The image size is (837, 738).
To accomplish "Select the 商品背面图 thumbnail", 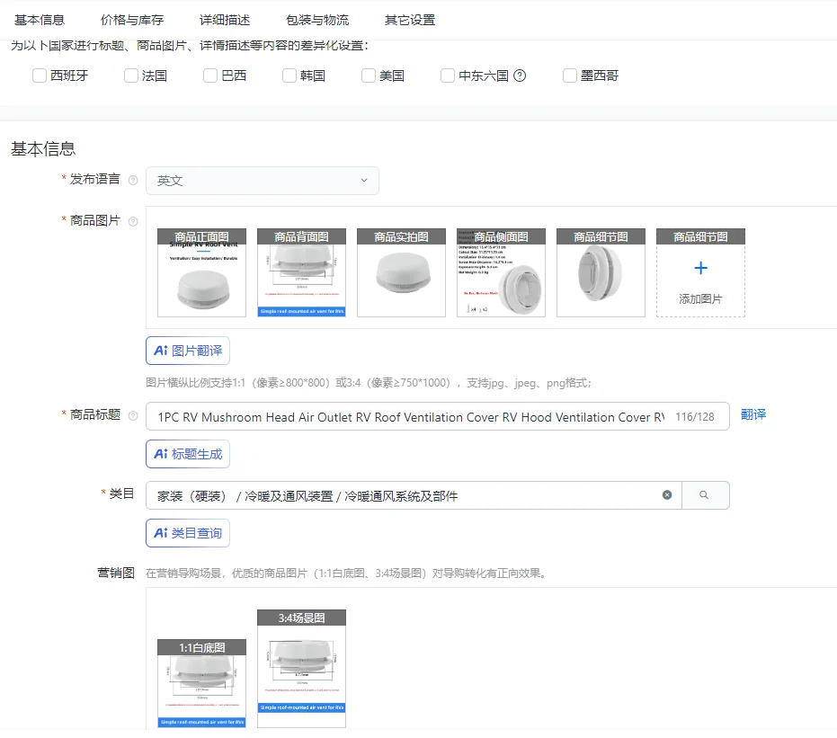I will pos(301,272).
